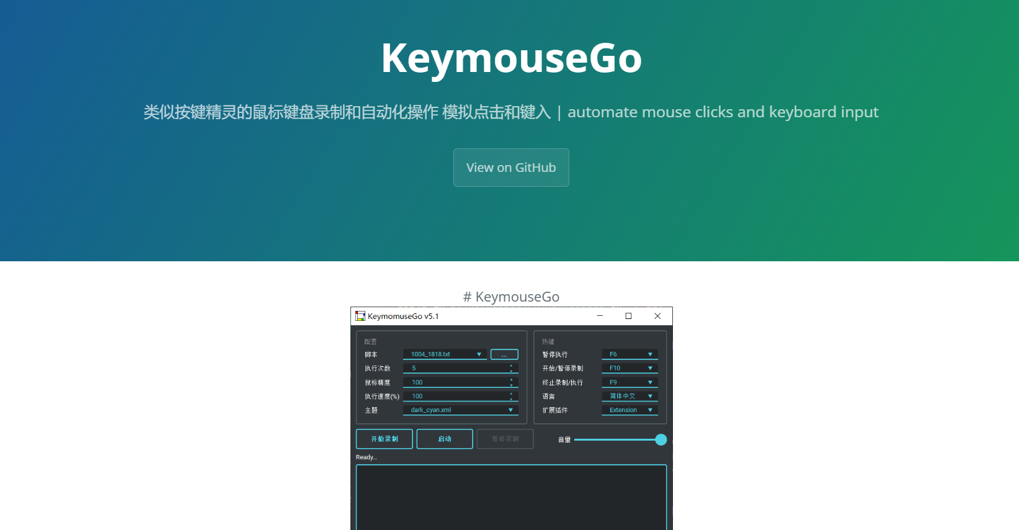Click the 开始录制 start recording button
1019x530 pixels.
385,439
